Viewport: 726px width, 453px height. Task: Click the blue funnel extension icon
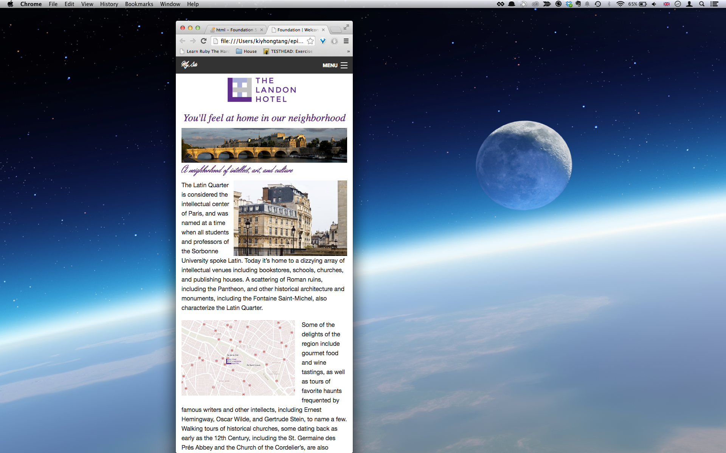click(x=323, y=41)
